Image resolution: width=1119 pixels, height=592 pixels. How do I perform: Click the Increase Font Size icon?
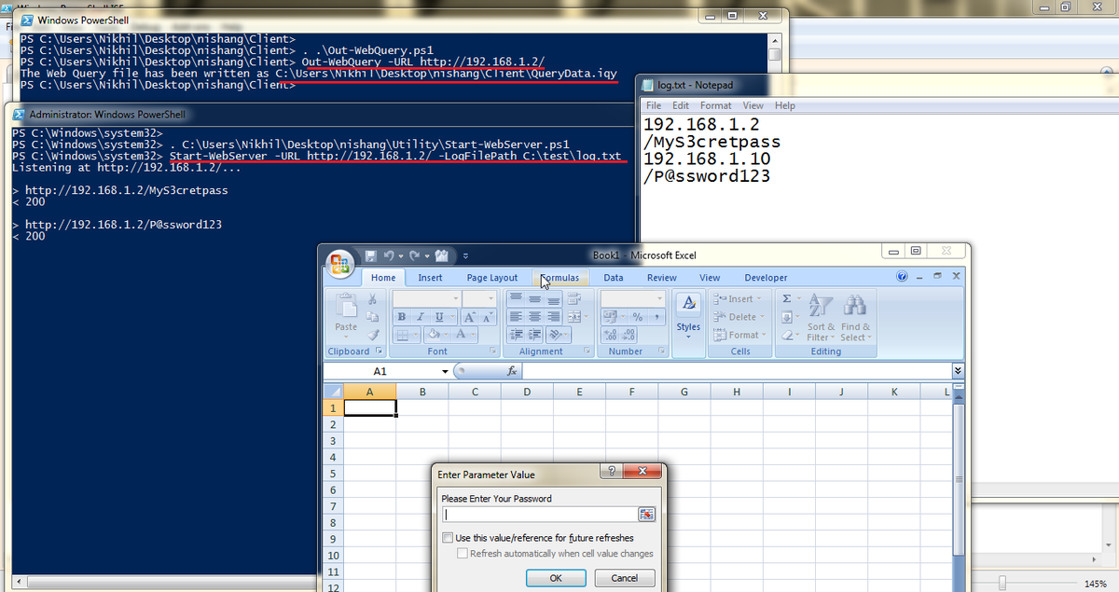click(x=469, y=316)
